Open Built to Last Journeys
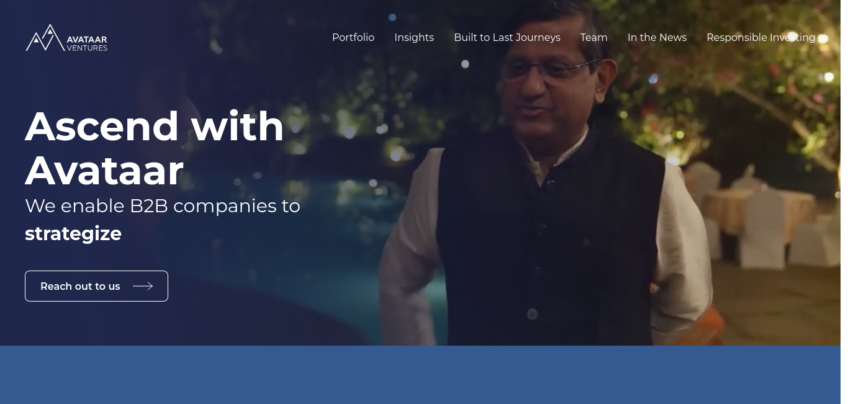The width and height of the screenshot is (848, 404). click(x=507, y=37)
